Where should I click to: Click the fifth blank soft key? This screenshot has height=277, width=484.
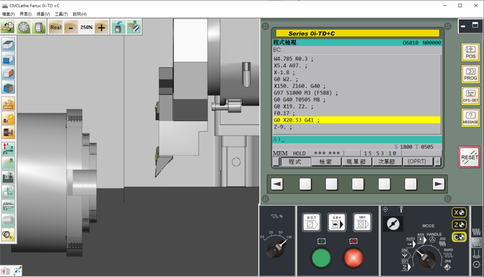[x=411, y=184]
